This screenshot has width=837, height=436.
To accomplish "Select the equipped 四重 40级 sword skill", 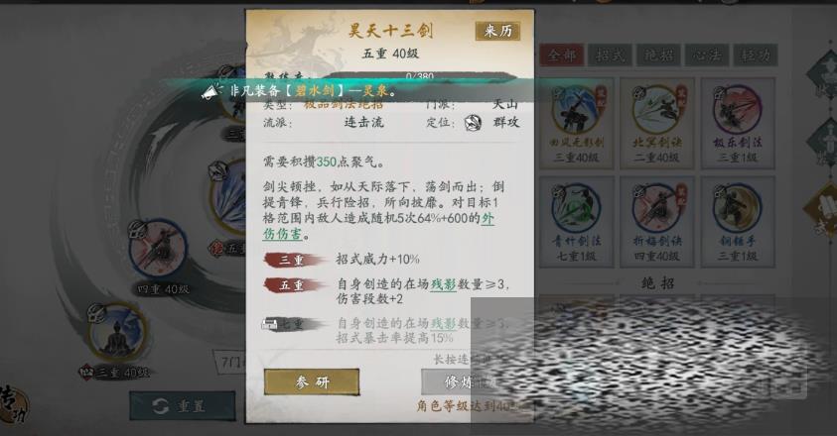I will (159, 249).
